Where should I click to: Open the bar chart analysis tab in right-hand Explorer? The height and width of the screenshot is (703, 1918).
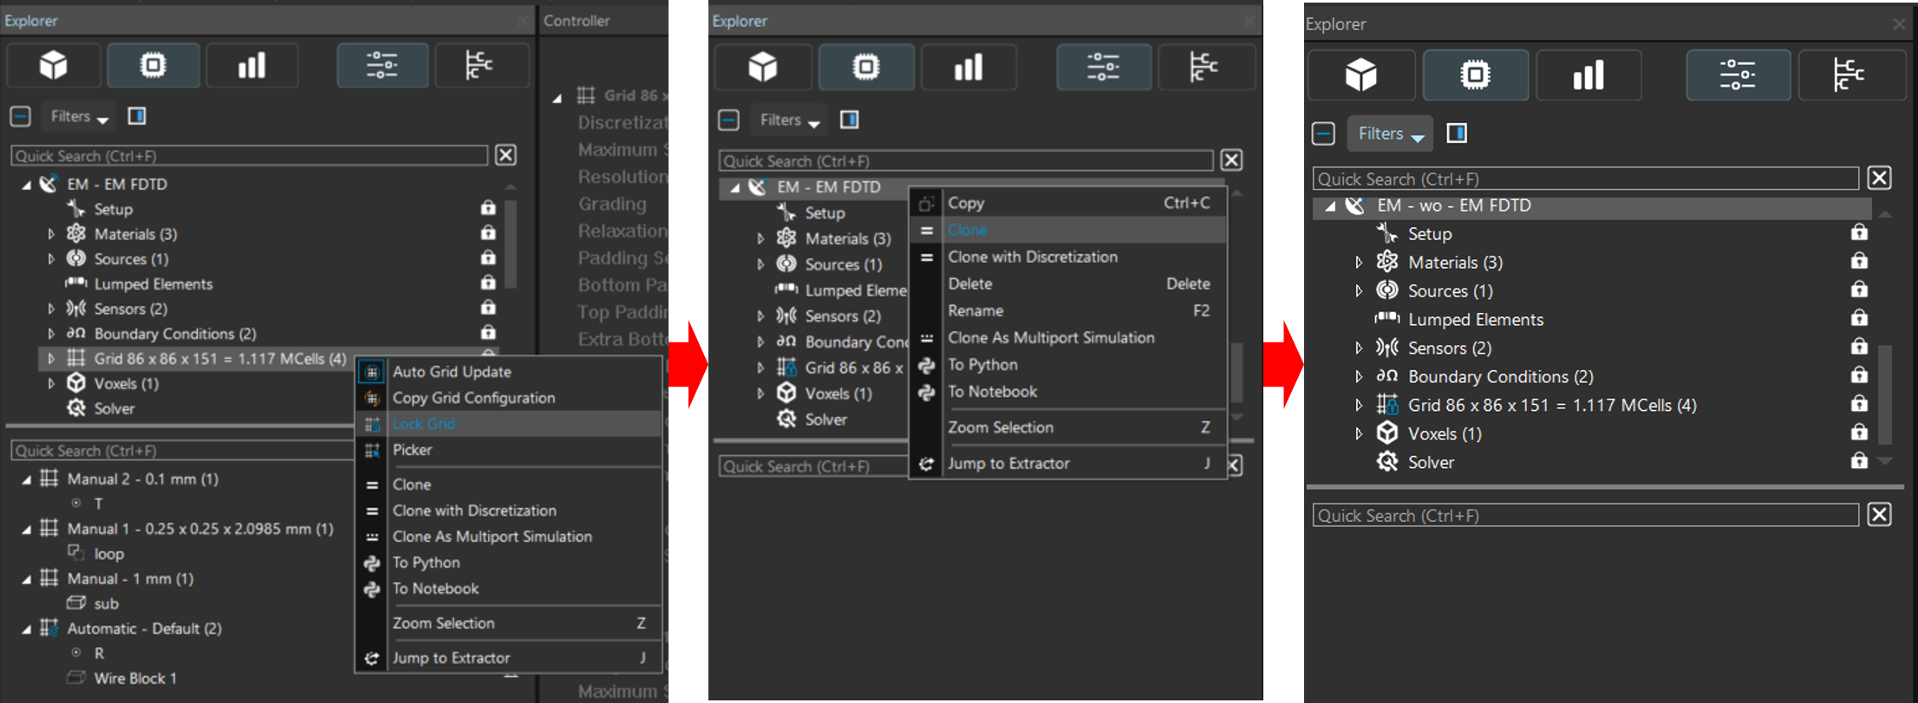(1588, 75)
